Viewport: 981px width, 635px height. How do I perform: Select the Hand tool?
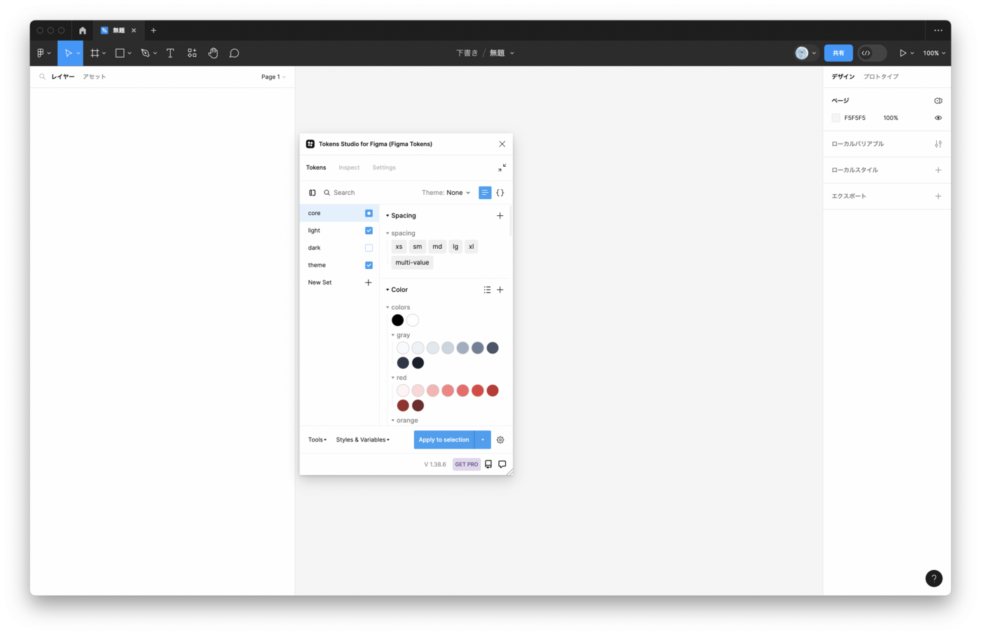tap(213, 53)
